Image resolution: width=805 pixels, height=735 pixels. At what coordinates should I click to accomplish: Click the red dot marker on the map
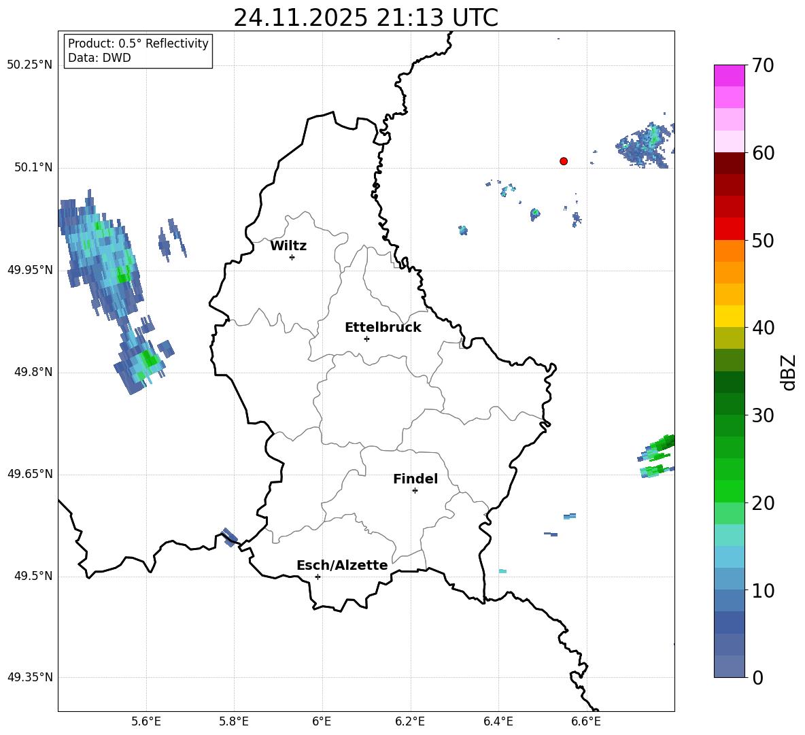coord(563,161)
